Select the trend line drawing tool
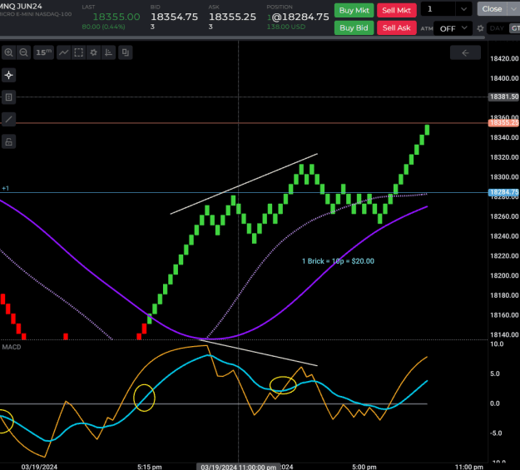Screen dimensions: 520x470 (9, 119)
